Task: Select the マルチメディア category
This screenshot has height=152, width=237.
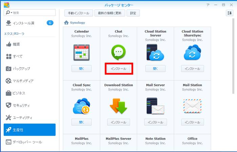Action: (30, 81)
